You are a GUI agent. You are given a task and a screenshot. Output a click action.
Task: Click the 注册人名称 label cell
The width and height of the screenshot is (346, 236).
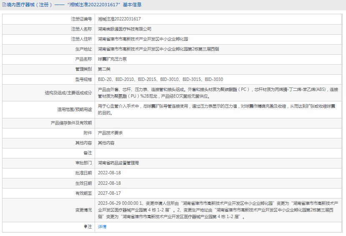click(x=48, y=29)
